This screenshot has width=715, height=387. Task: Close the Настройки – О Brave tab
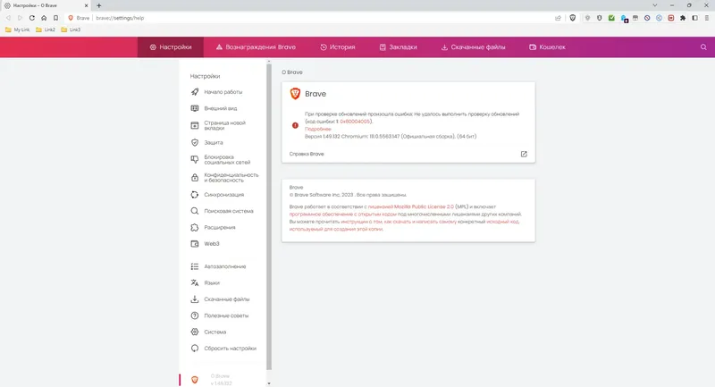click(x=86, y=5)
